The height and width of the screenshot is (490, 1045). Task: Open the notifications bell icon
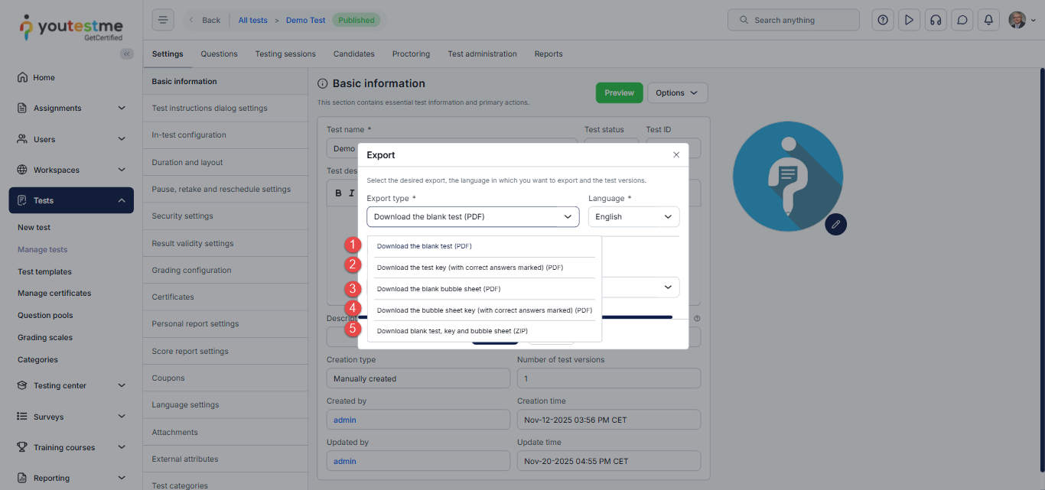pos(988,20)
